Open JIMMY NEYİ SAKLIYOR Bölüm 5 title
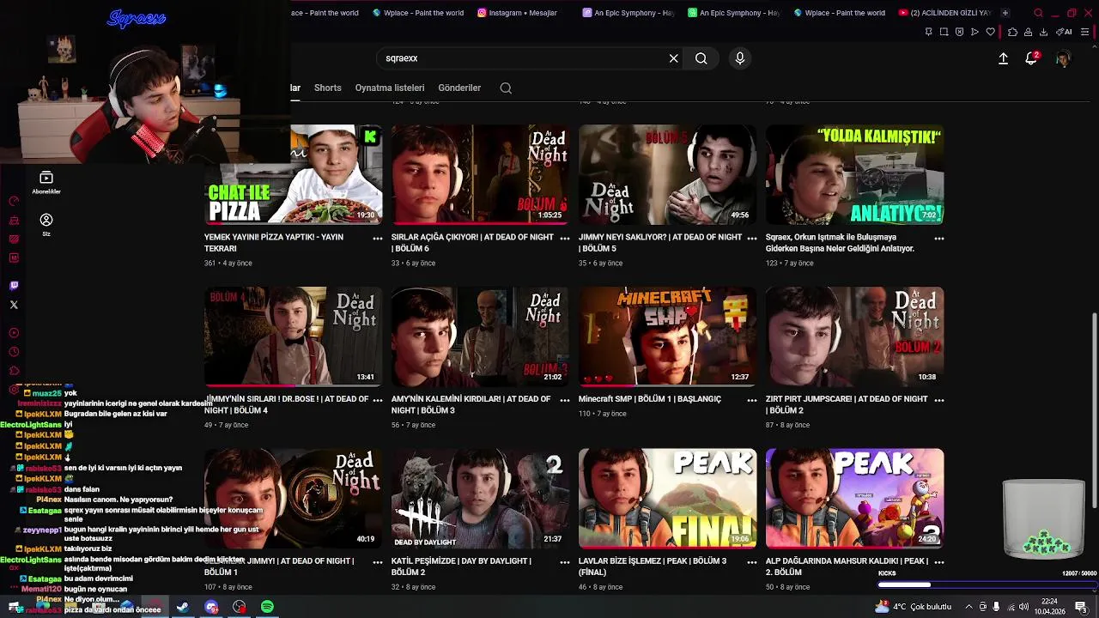1099x618 pixels. tap(660, 243)
